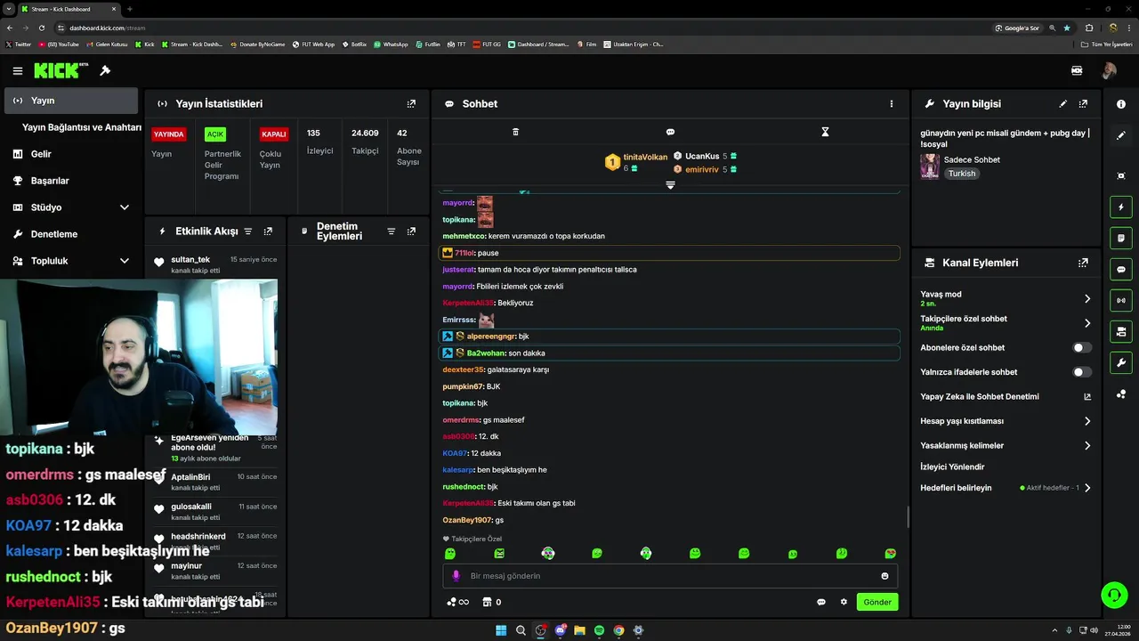This screenshot has height=641, width=1139.
Task: Click the trash icon in Sohbet panel
Action: click(x=515, y=132)
